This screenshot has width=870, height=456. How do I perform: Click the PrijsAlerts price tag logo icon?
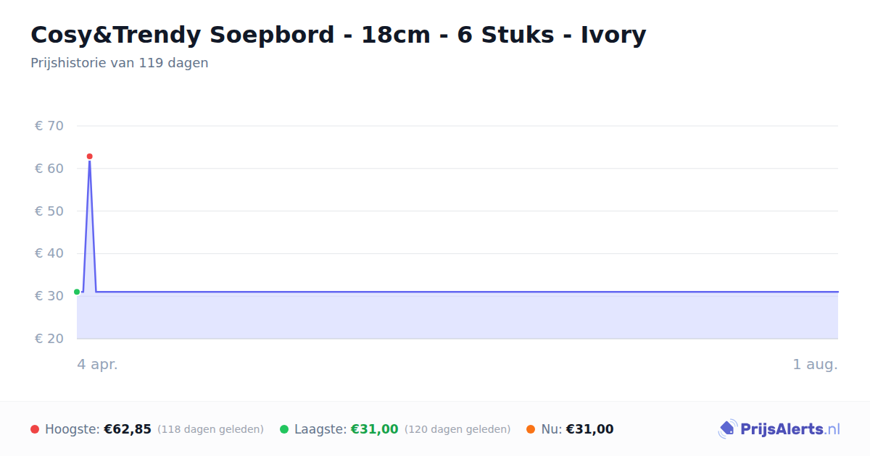coord(727,429)
